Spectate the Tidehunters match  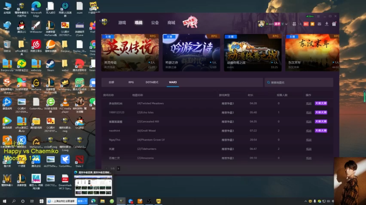(308, 149)
